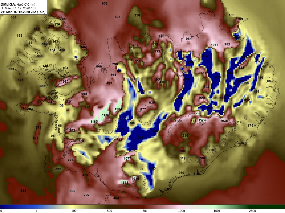
Task: Click the legend label '2500'
Action: pos(252,211)
